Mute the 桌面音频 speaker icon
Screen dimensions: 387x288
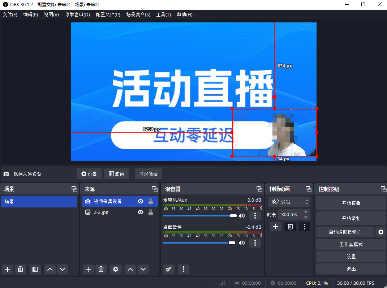242,243
